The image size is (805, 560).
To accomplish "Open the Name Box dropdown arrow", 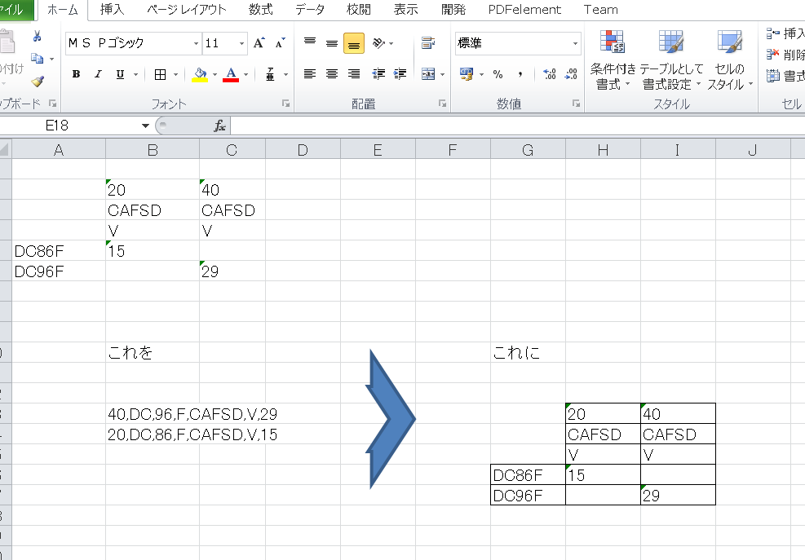I will coord(145,126).
